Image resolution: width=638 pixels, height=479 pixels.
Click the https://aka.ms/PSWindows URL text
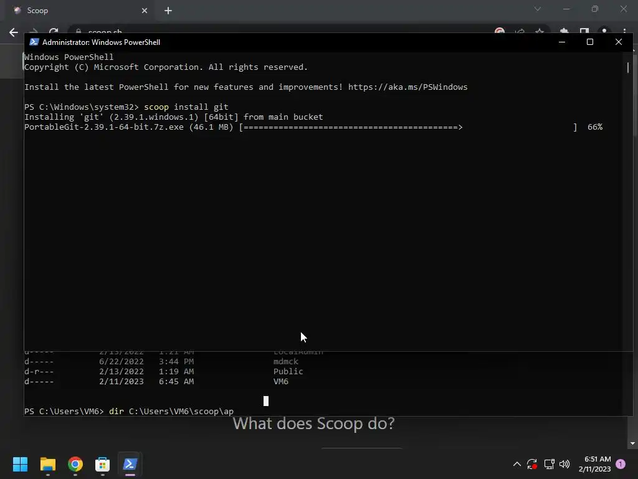(407, 87)
